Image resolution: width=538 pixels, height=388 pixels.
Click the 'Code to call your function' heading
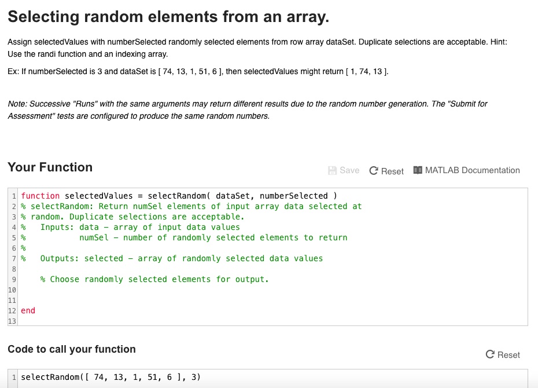tap(72, 349)
